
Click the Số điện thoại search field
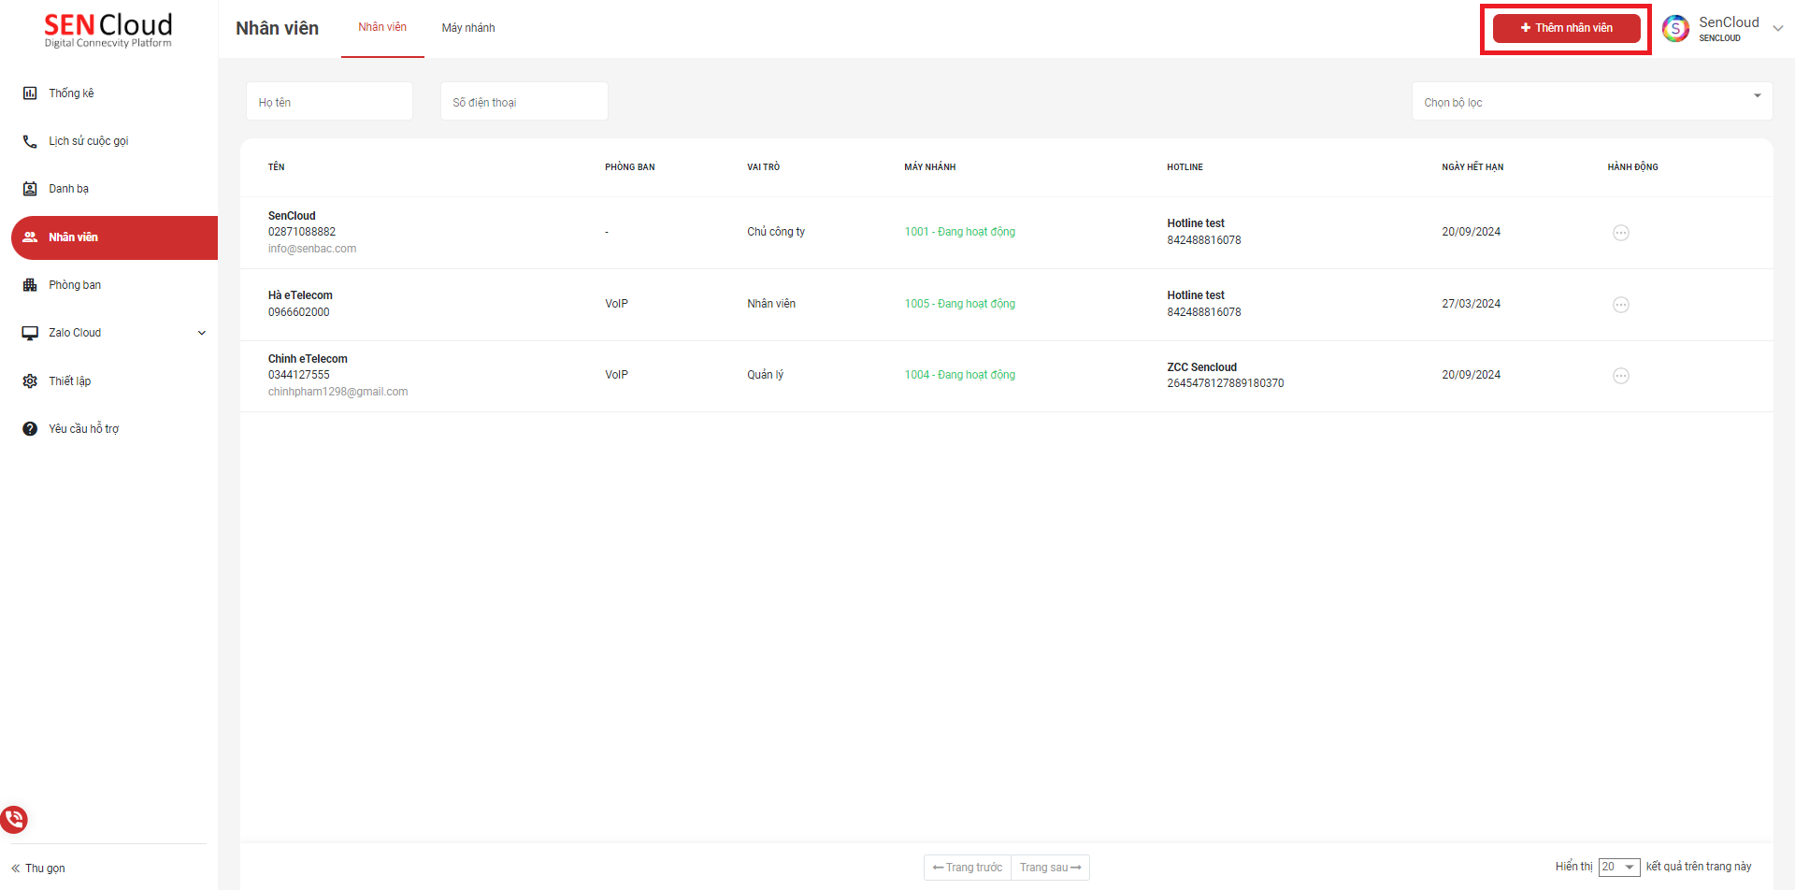[x=524, y=102]
